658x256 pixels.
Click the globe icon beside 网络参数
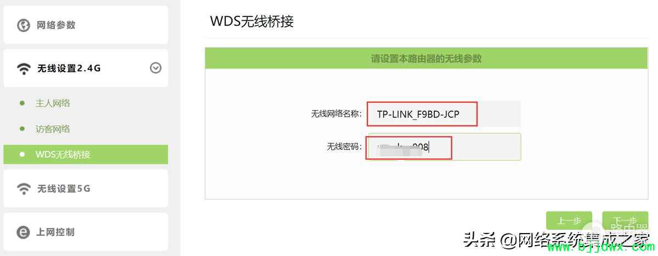tap(24, 25)
